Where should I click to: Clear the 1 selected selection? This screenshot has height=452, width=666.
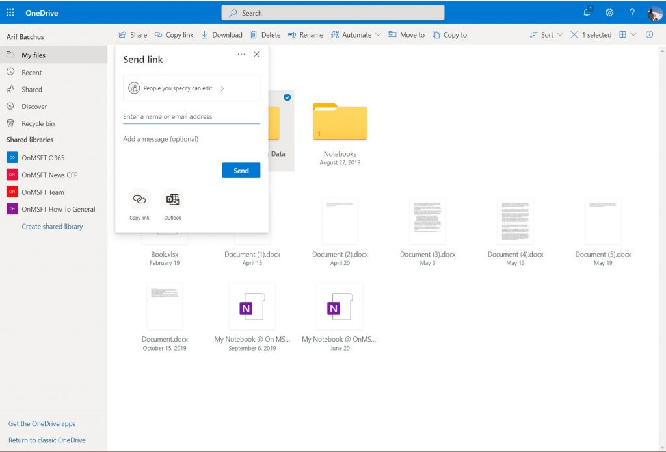tap(591, 35)
